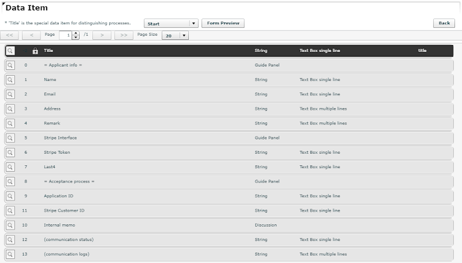This screenshot has height=263, width=462.
Task: Click the magnifier icon beside Address
Action: coord(10,109)
